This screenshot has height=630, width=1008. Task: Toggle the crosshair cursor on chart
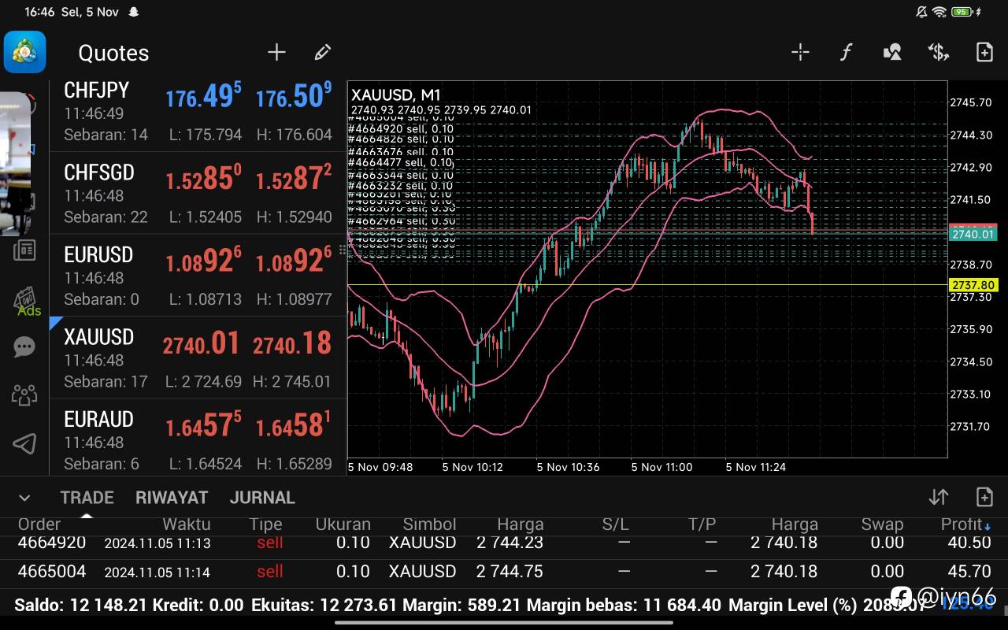click(800, 52)
